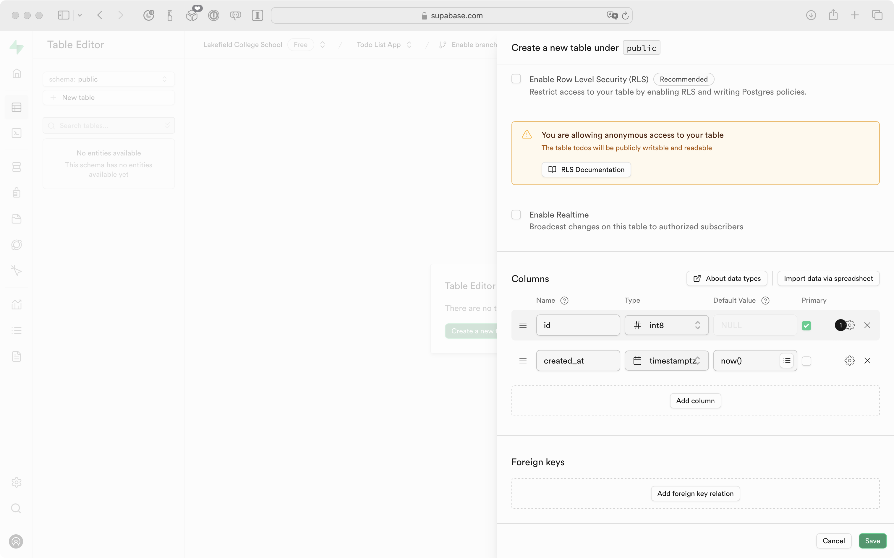Open the Logs list icon in the sidebar
Viewport: 894px width, 558px height.
click(x=17, y=330)
